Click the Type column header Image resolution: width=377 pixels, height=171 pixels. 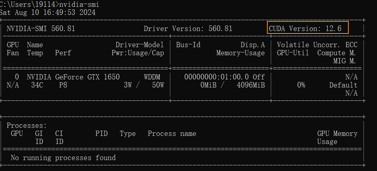pos(128,133)
